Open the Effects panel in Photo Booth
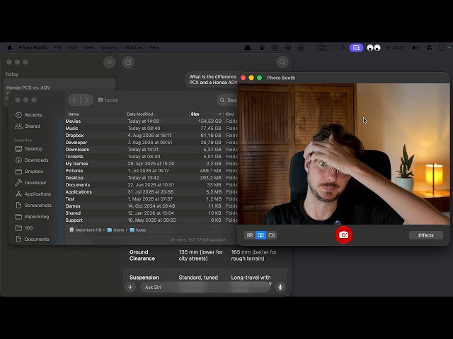 point(426,235)
